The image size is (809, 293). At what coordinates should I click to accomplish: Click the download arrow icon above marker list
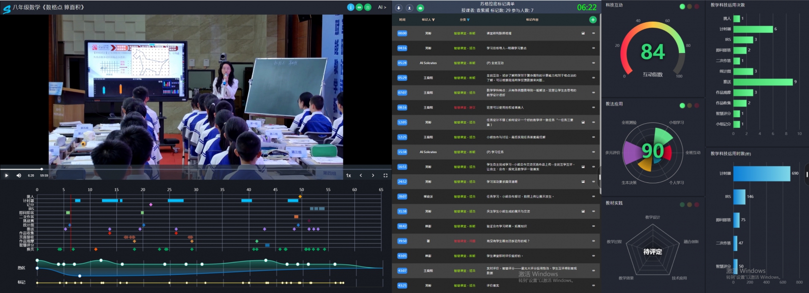[398, 8]
